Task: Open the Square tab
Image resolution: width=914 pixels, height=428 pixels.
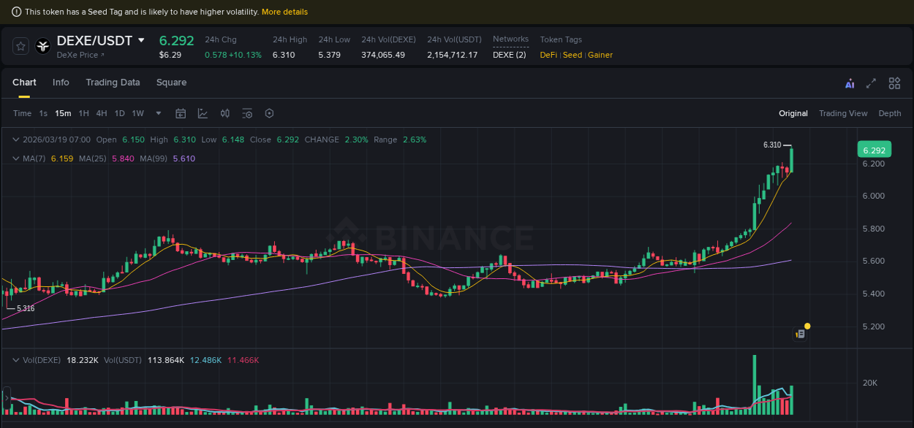Action: pos(171,83)
